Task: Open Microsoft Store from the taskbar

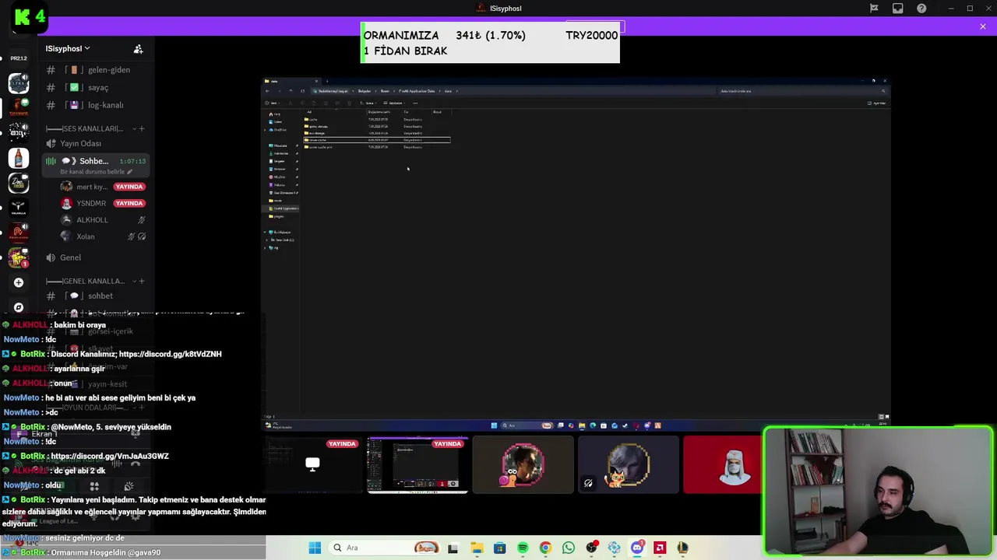Action: coord(499,548)
